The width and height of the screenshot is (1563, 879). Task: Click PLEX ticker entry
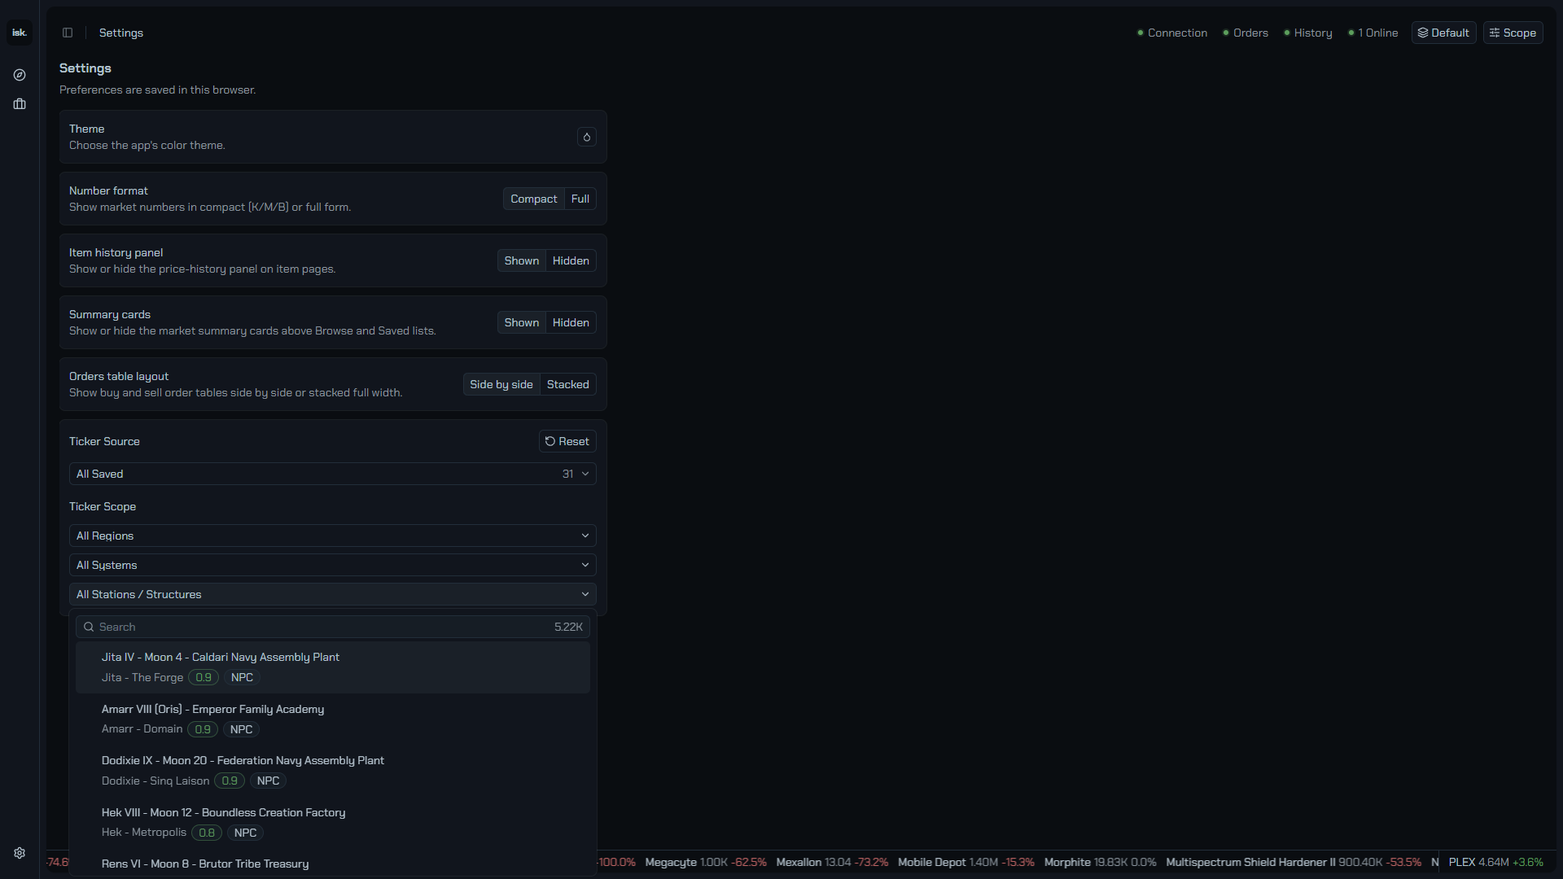coord(1495,862)
